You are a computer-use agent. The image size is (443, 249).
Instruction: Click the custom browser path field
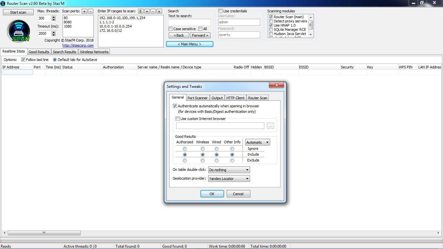pos(220,126)
